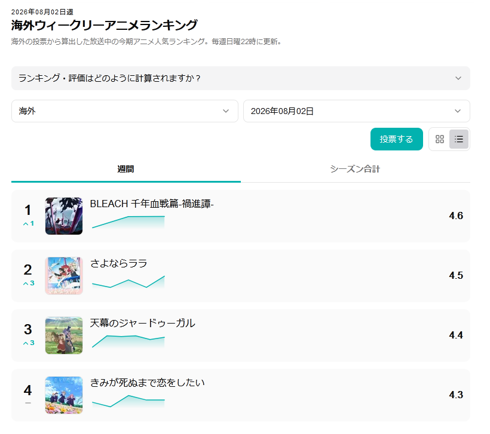Click the rank-up indicator under rank 3
490x434 pixels.
pos(29,343)
